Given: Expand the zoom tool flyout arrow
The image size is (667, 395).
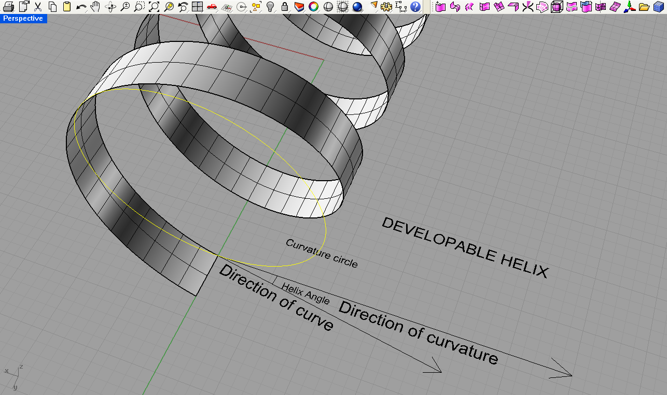Looking at the screenshot, I should (131, 11).
